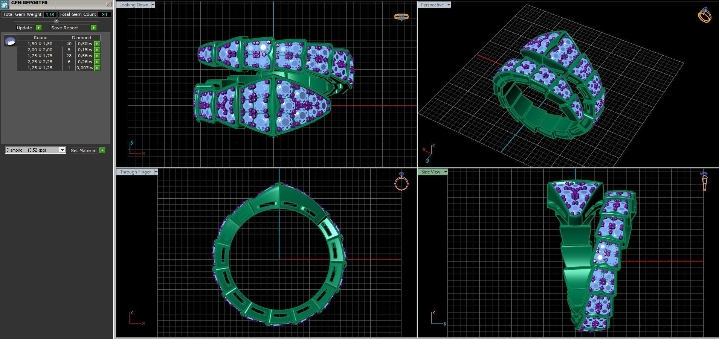Apply Set Material with its green arrow
The height and width of the screenshot is (339, 719).
[x=102, y=150]
